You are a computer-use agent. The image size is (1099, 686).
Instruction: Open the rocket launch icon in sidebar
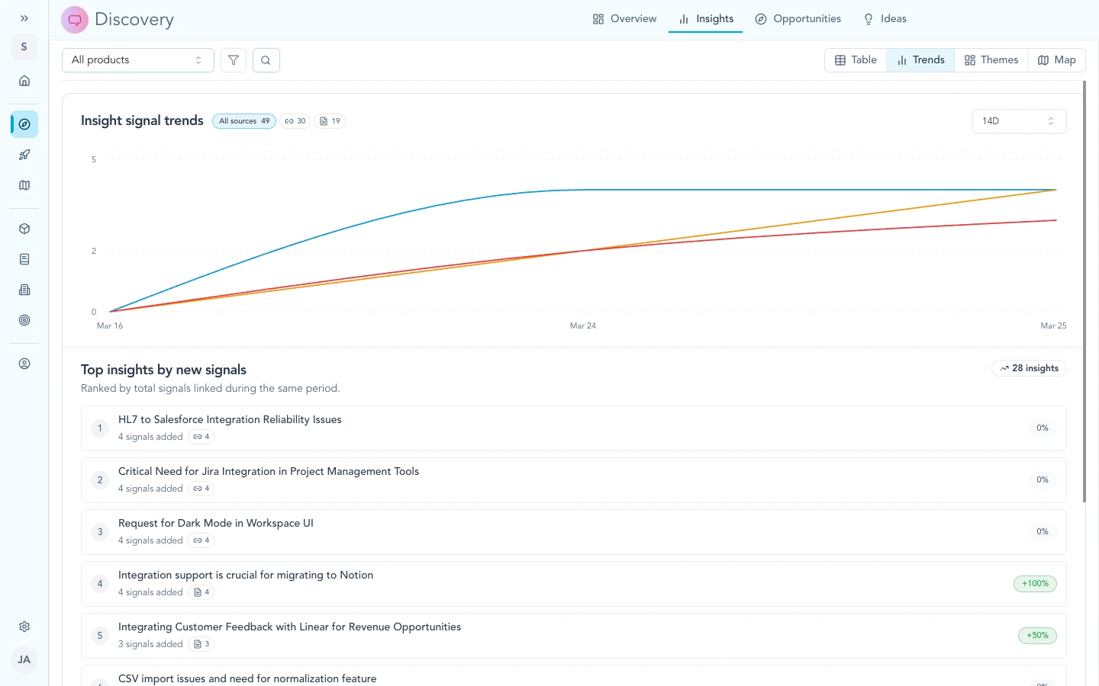point(24,155)
